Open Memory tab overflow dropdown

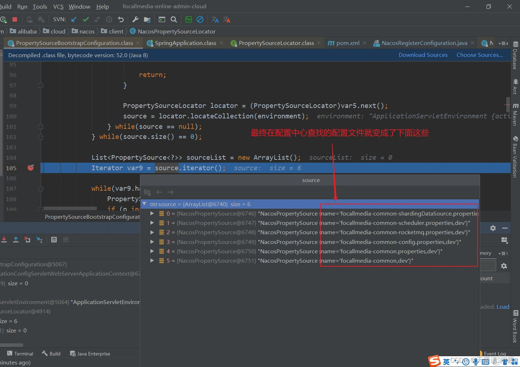(503, 253)
